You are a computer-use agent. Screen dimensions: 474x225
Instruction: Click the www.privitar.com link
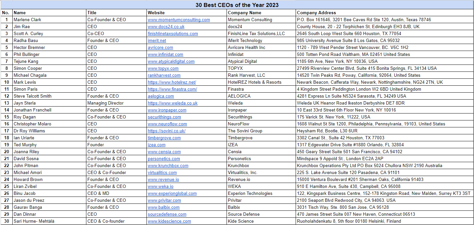(164, 200)
